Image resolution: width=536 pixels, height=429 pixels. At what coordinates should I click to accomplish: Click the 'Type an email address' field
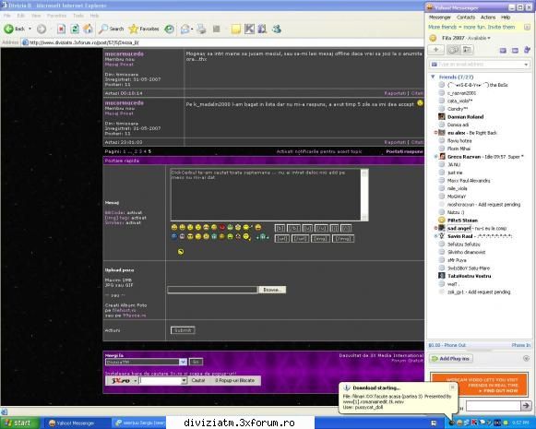(479, 65)
